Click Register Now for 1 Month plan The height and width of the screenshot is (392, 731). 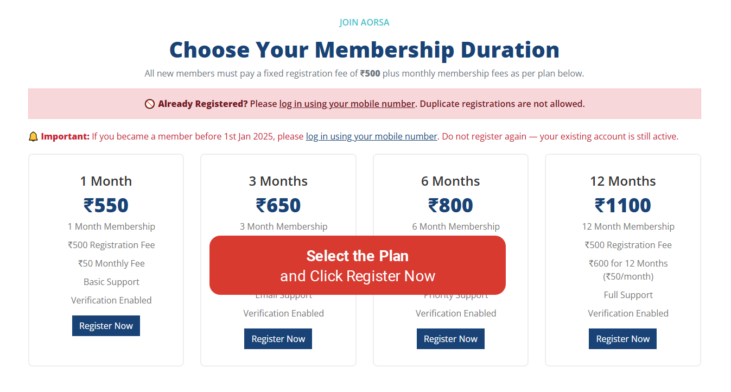pos(106,326)
